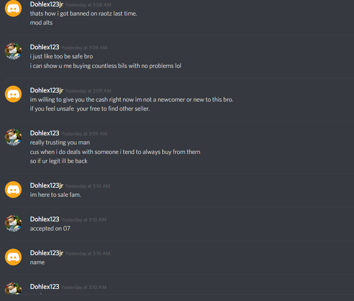
Task: Click message 'so if ur legit ill be back'
Action: click(59, 161)
